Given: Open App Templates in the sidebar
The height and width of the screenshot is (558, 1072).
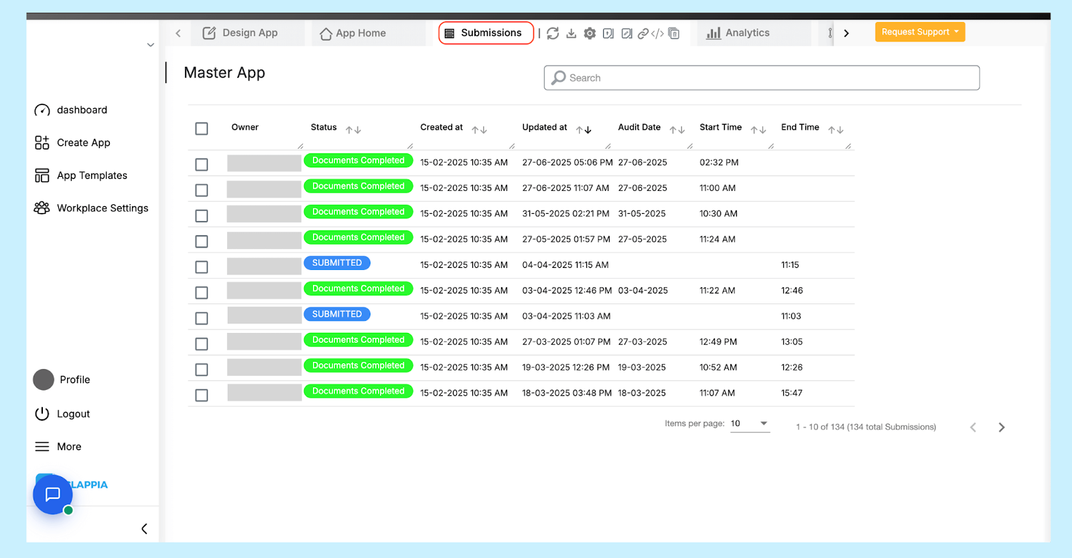Looking at the screenshot, I should point(80,176).
